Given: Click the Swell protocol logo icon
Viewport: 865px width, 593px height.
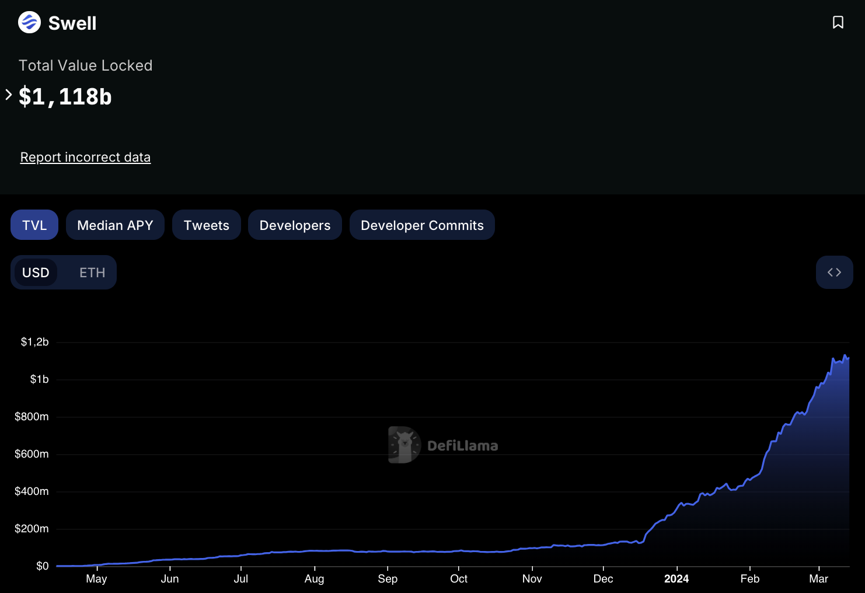Looking at the screenshot, I should 29,23.
